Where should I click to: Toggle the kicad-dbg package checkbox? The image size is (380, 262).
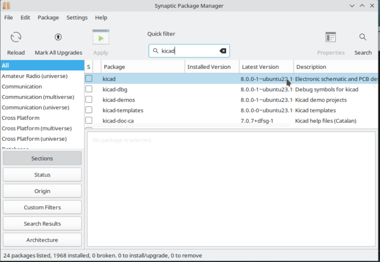(x=89, y=89)
